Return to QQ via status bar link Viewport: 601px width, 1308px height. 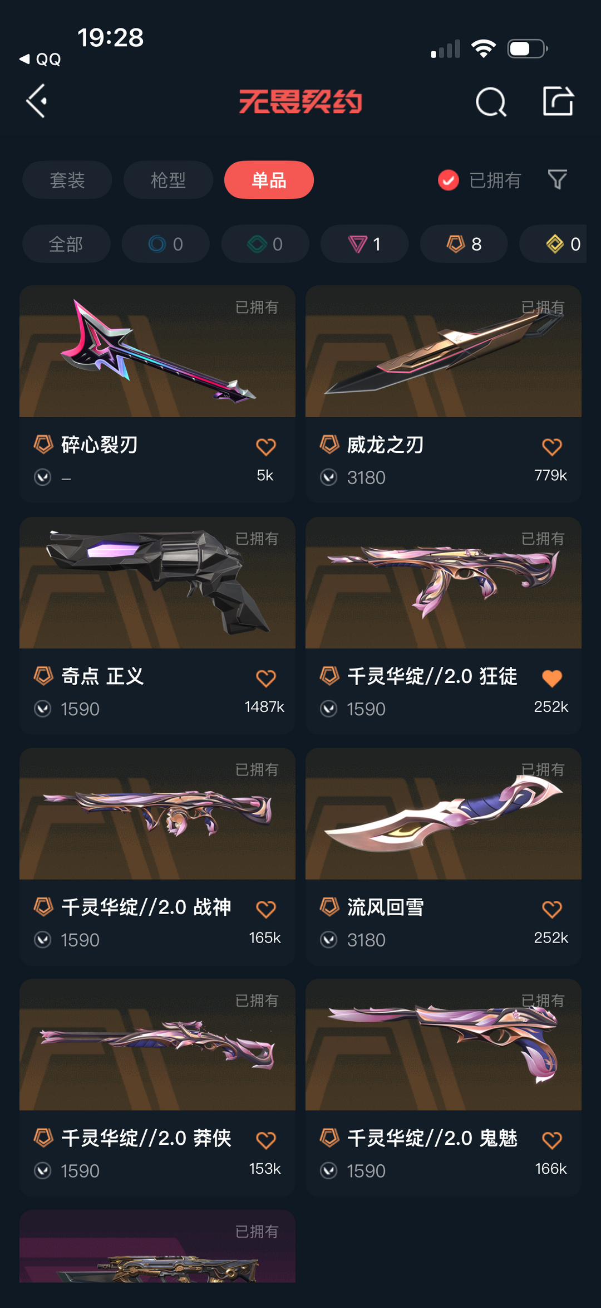pyautogui.click(x=40, y=59)
